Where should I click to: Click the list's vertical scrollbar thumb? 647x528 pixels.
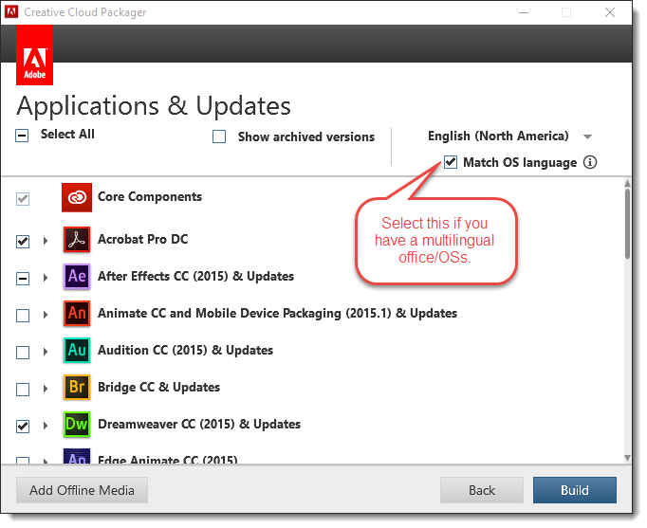628,224
